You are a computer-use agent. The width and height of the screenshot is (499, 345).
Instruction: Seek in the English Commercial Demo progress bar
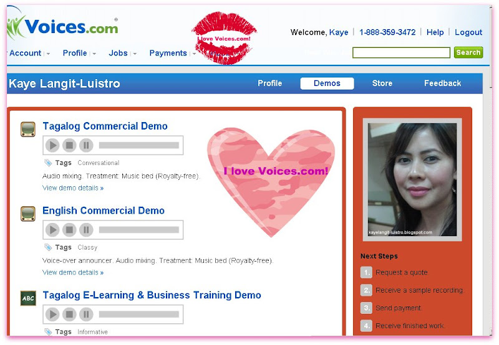[139, 230]
